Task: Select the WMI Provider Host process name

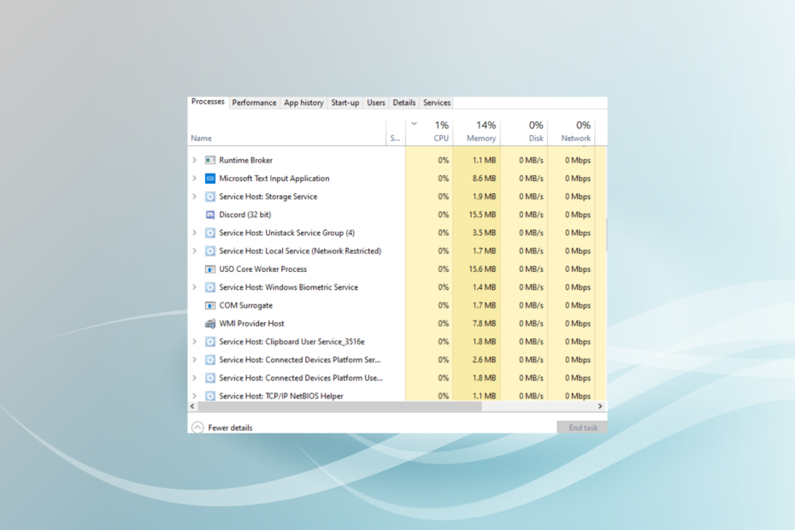Action: click(251, 324)
